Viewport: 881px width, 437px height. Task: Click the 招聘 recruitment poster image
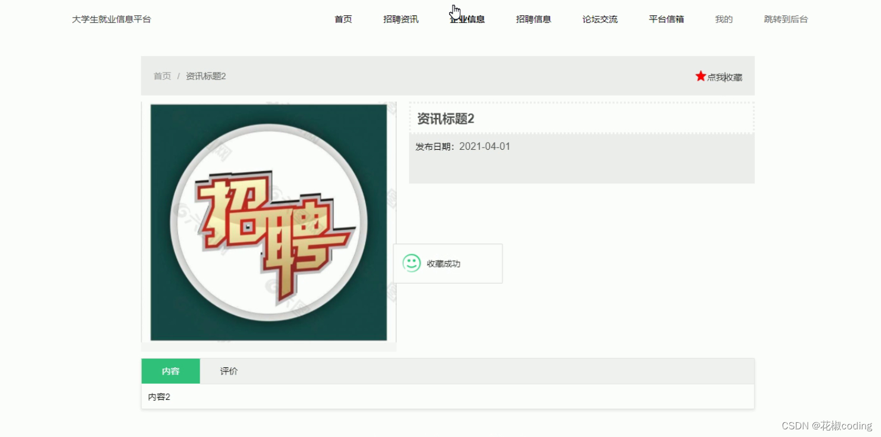click(269, 223)
